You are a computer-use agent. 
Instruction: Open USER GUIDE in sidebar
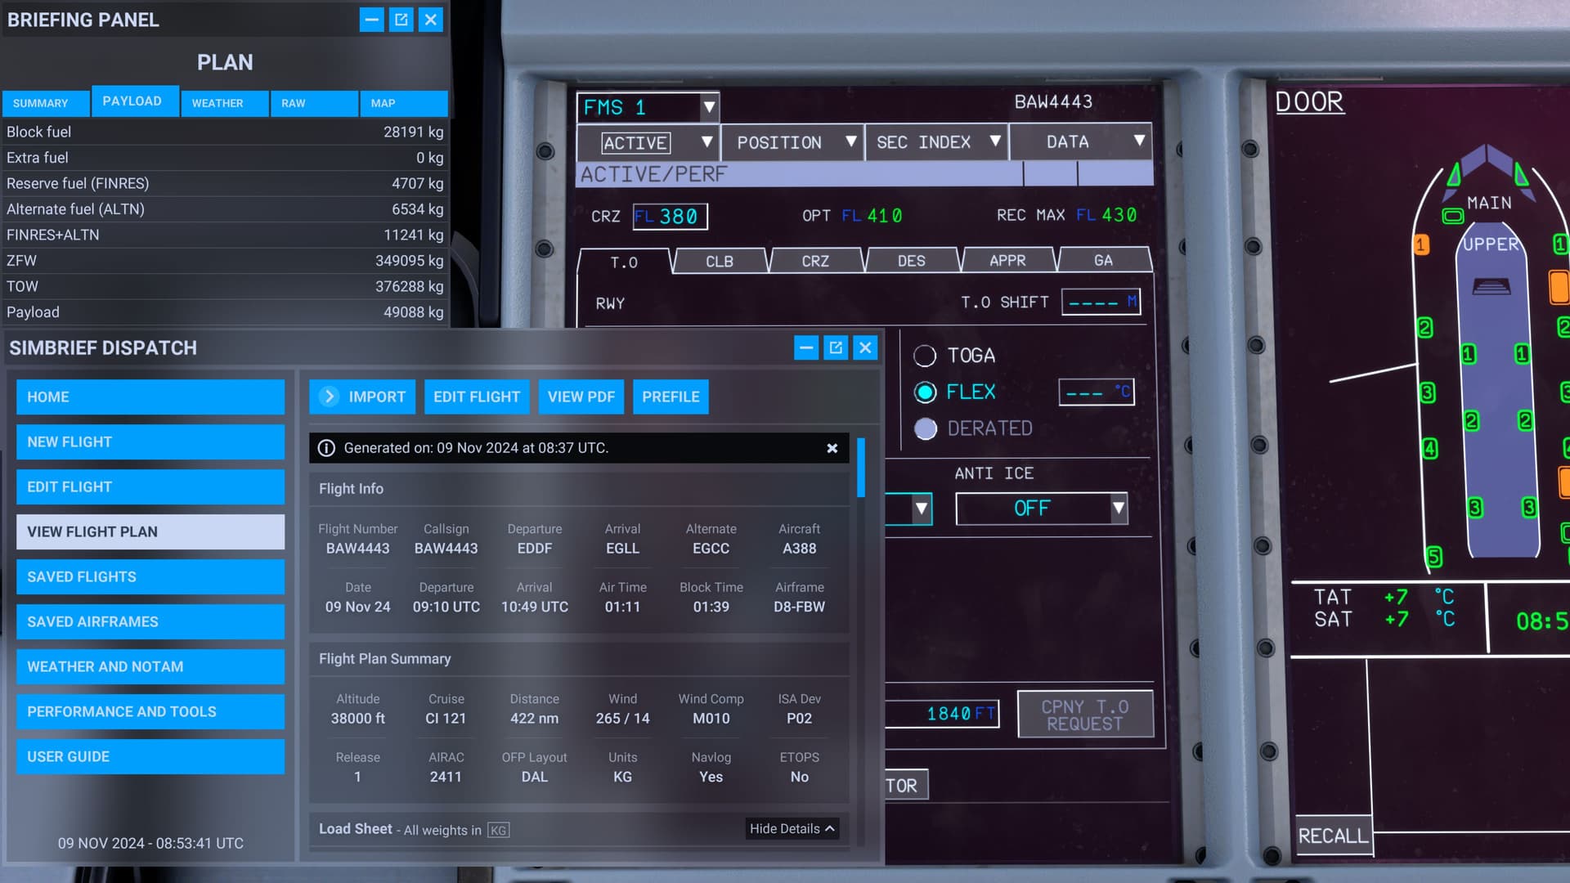coord(150,756)
